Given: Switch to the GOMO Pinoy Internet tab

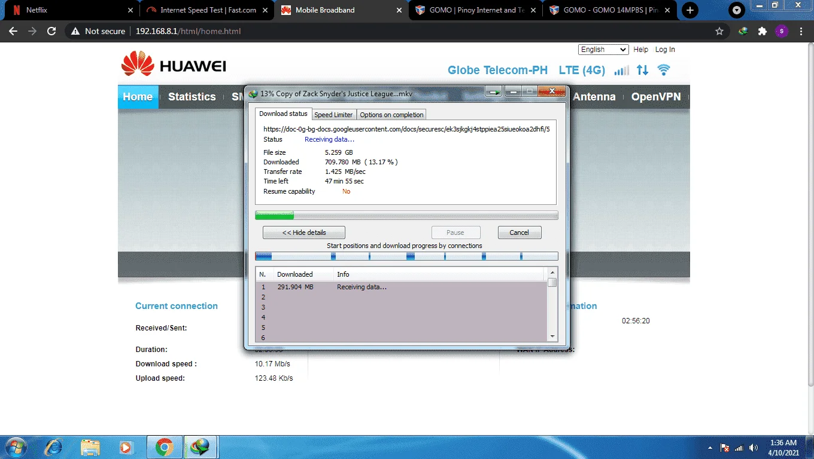Looking at the screenshot, I should pos(476,10).
